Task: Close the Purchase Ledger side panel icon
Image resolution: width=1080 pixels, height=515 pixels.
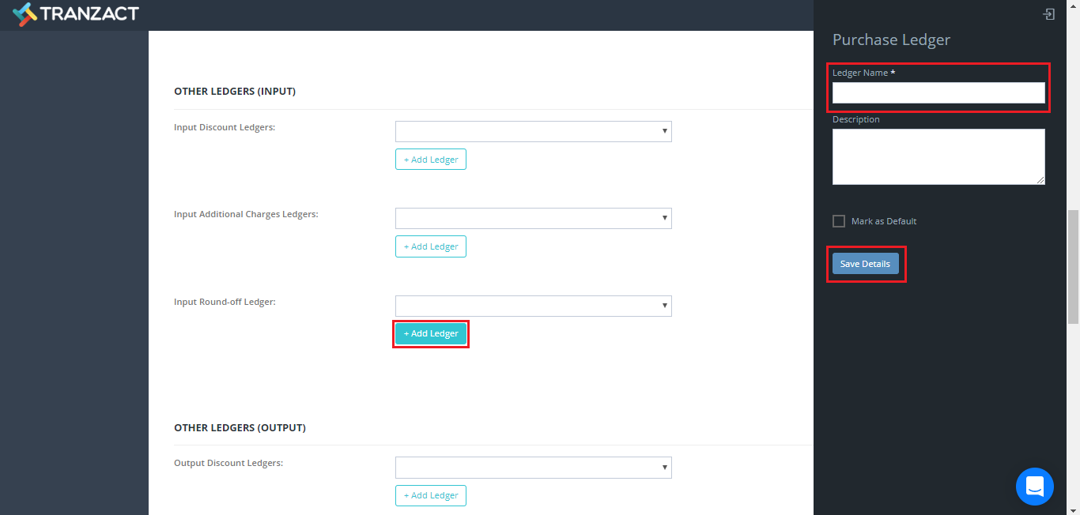Action: (x=1048, y=14)
